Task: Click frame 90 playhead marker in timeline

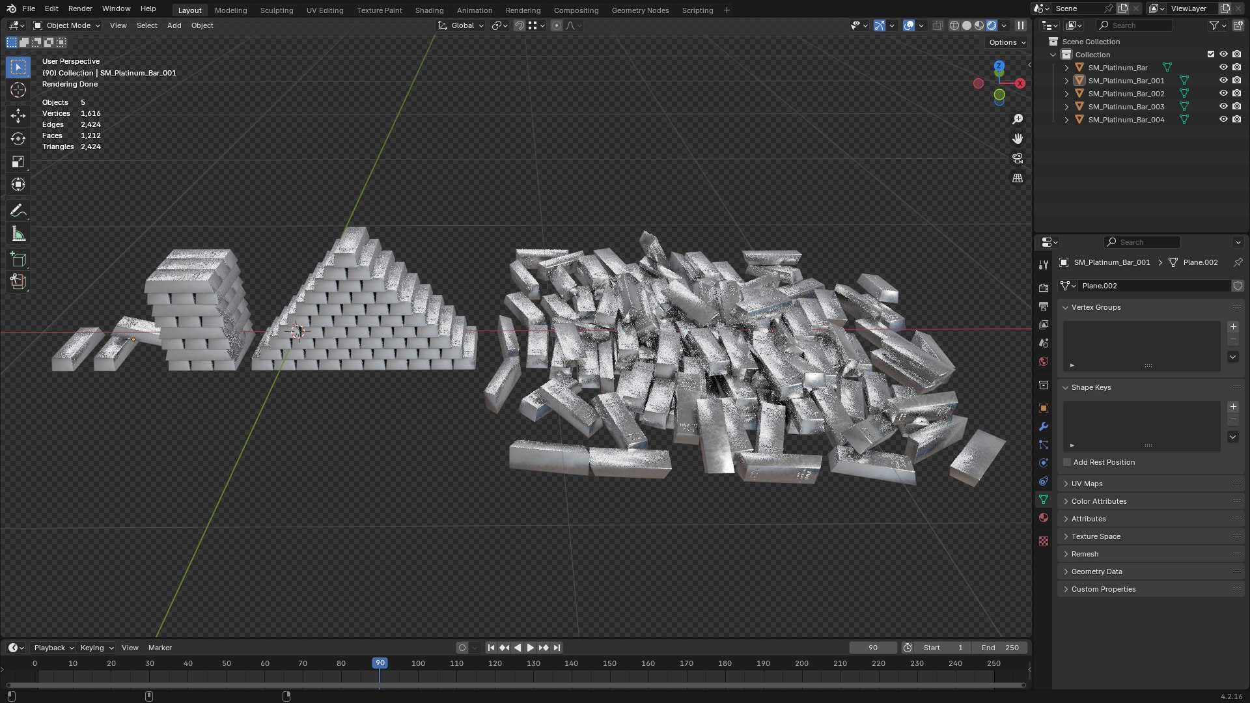Action: point(380,663)
